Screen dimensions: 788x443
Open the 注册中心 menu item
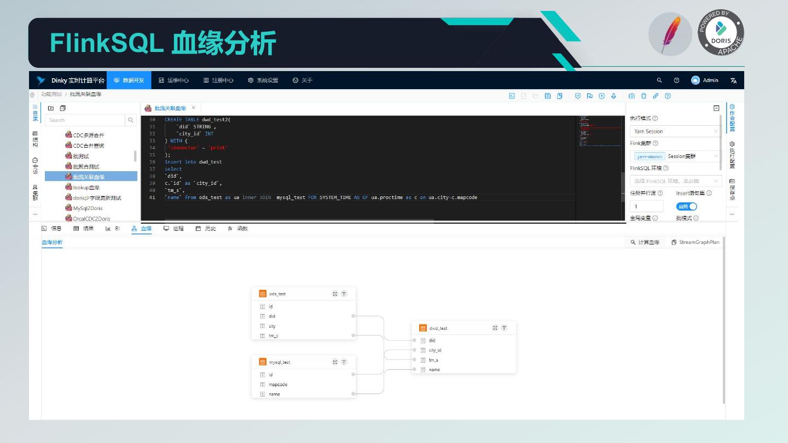218,80
